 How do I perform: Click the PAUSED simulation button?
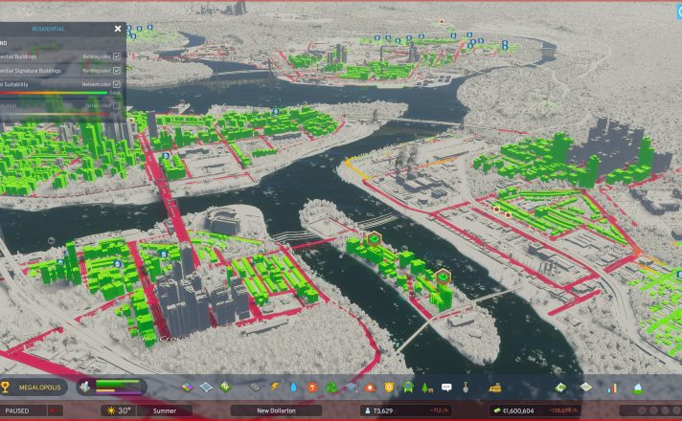tap(19, 410)
